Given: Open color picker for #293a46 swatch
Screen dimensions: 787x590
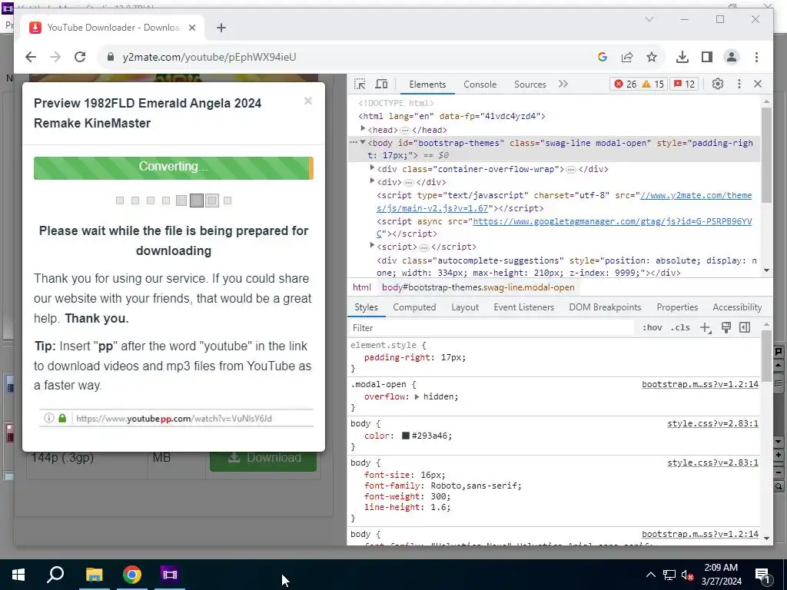Looking at the screenshot, I should point(406,436).
